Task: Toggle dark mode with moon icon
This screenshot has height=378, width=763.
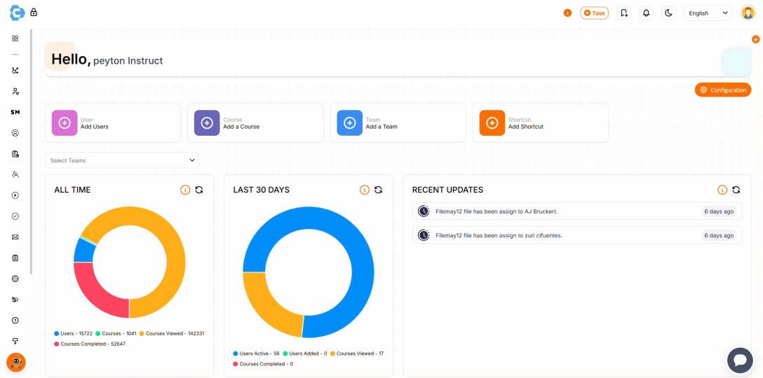Action: point(668,13)
